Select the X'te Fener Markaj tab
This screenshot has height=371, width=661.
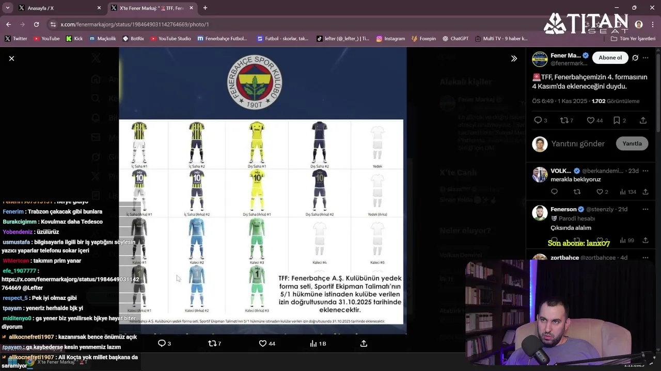coord(151,8)
